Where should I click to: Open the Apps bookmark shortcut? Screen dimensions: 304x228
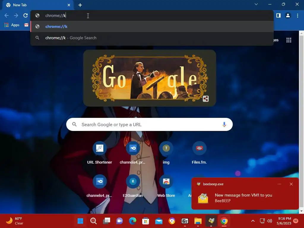click(x=12, y=25)
